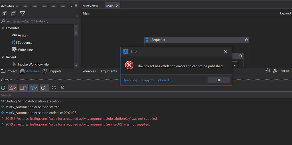The width and height of the screenshot is (292, 145).
Task: Click the output list options icon
Action: click(54, 88)
